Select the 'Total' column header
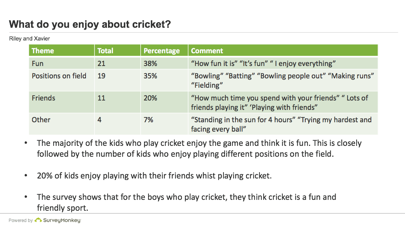405x228 pixels. [x=105, y=51]
